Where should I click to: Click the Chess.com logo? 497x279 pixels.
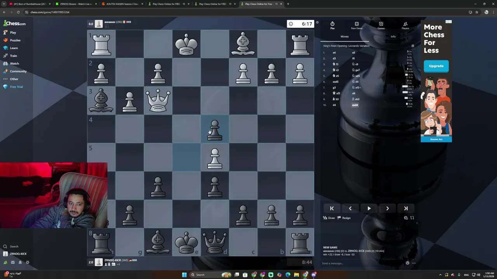[14, 24]
